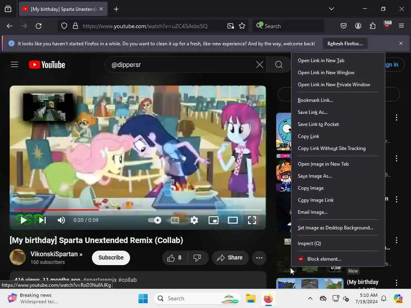Share the video
Viewport: 411px width, 308px height.
click(230, 258)
